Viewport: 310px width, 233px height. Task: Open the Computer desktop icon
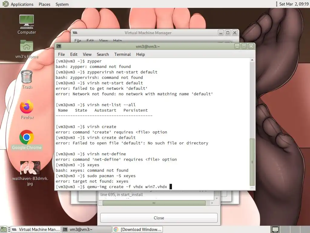pos(27,24)
